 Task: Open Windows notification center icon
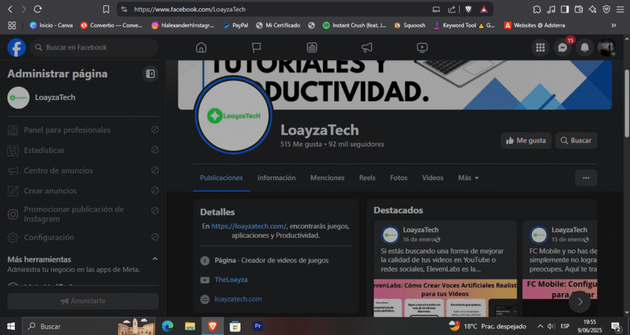615,326
